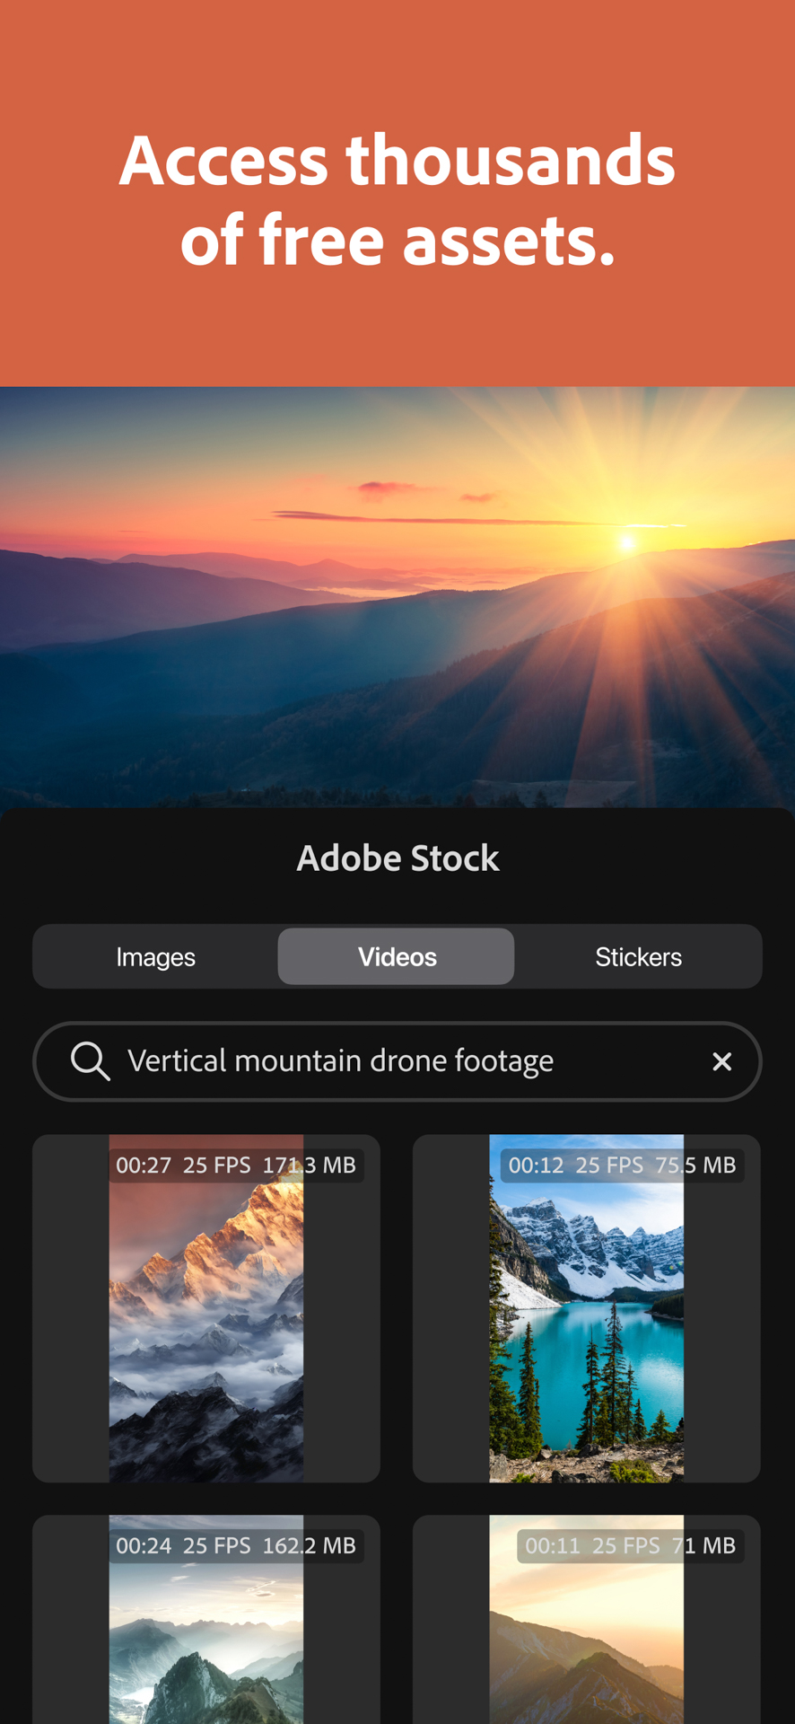Clear the search text with X icon

[721, 1061]
